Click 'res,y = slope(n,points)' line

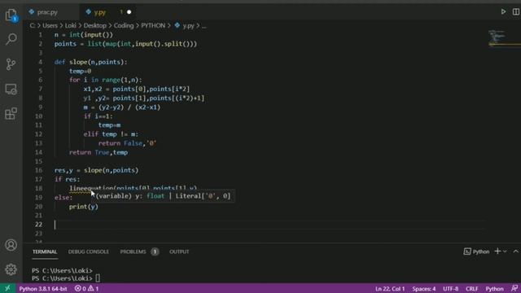point(96,170)
